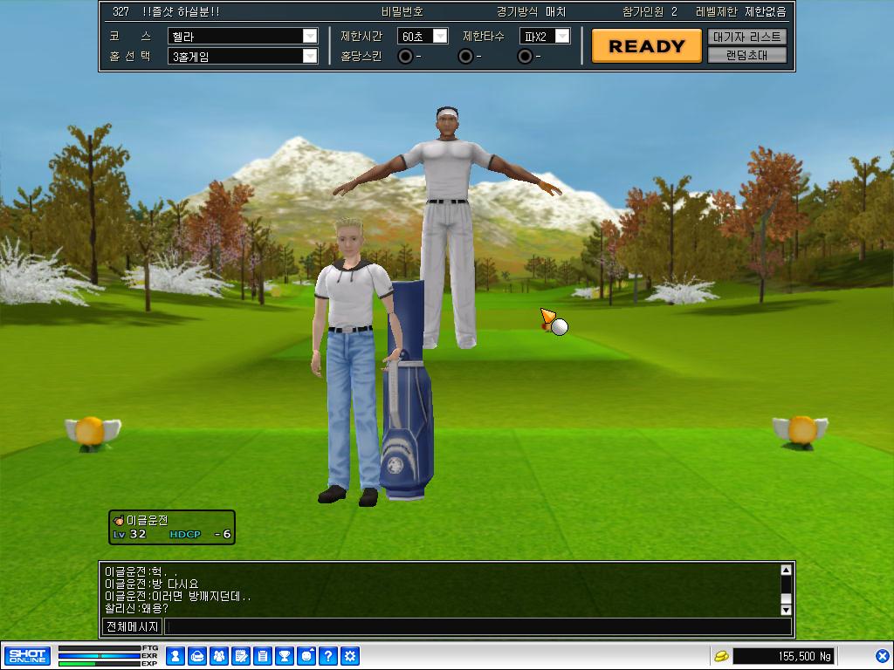Select the first 홀당스킨 radio button
This screenshot has width=894, height=670.
405,57
